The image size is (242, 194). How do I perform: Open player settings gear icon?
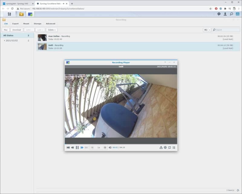(165, 147)
